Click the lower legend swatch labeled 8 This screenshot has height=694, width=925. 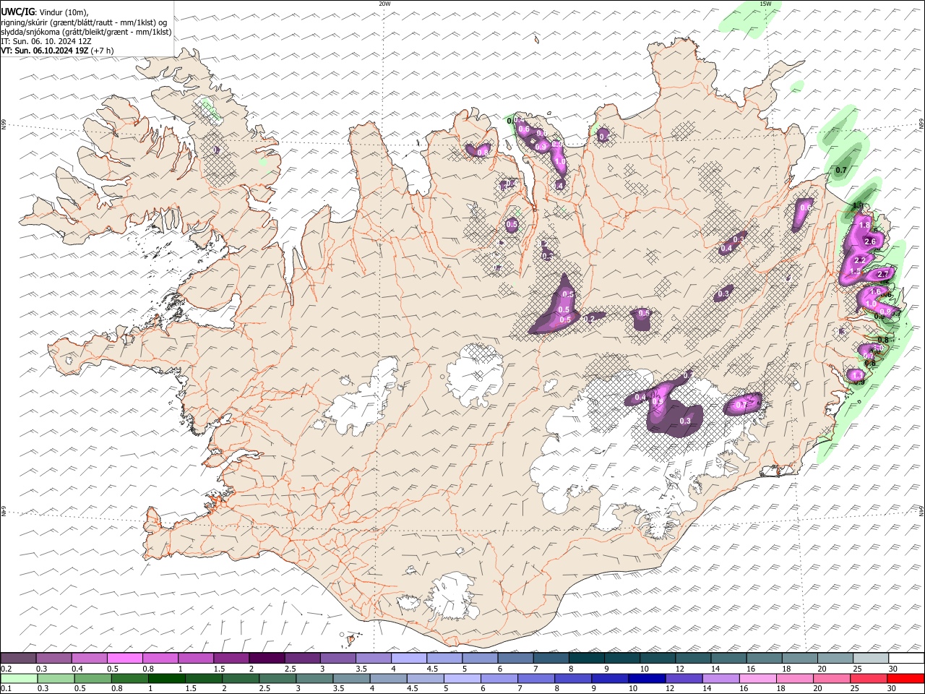coord(573,678)
